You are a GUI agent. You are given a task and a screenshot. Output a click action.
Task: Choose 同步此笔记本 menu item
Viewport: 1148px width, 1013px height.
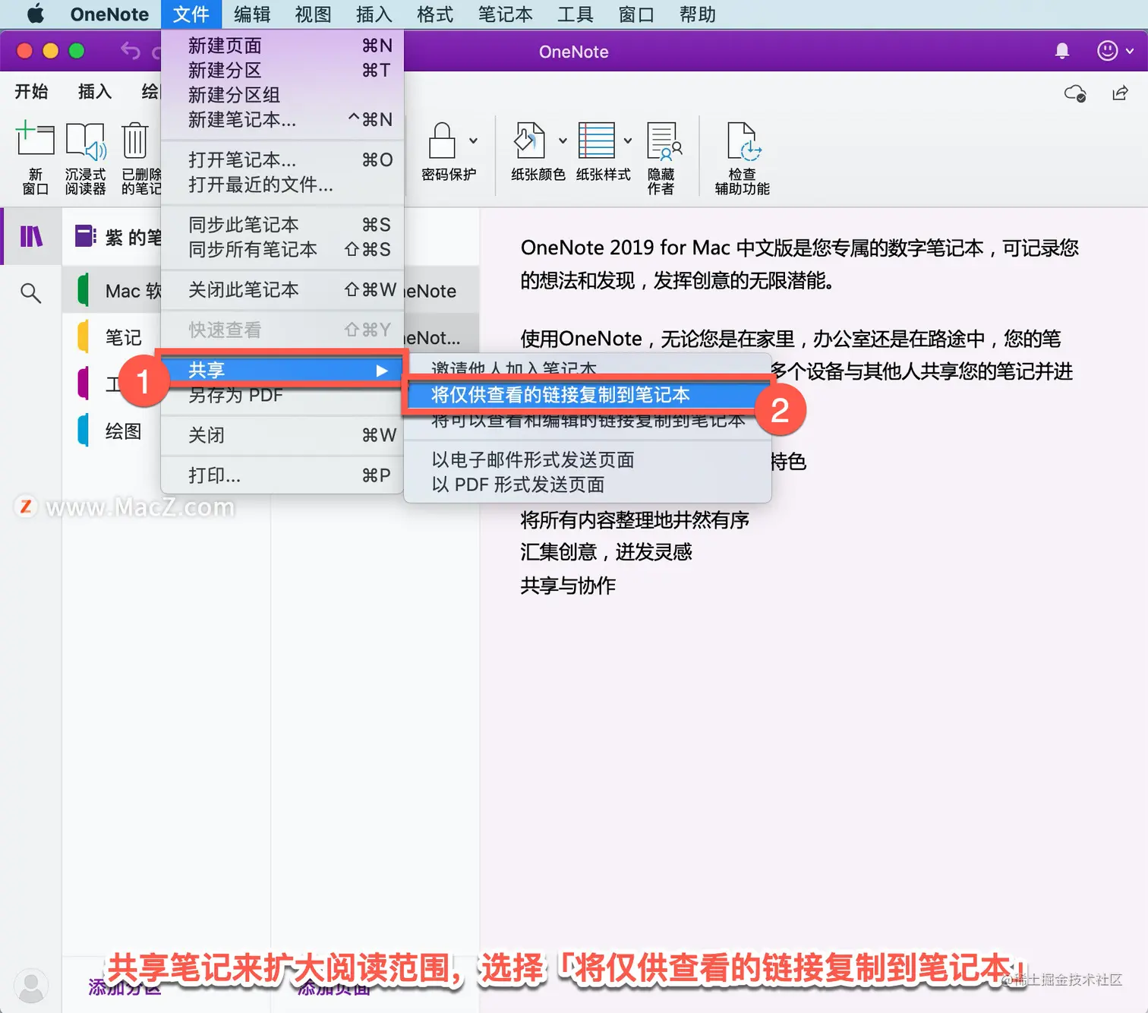282,225
